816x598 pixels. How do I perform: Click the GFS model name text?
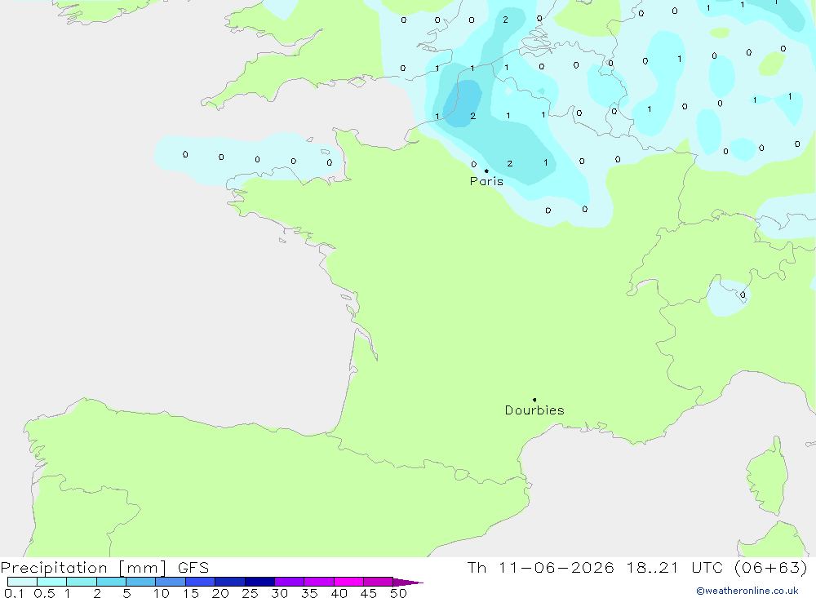[193, 568]
